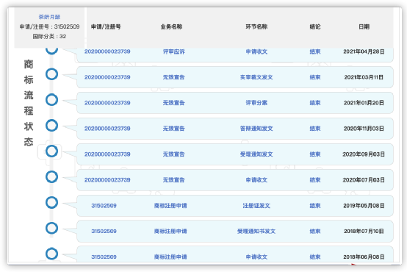Click the timeline circle for 2021年03月11日 row

pos(51,74)
